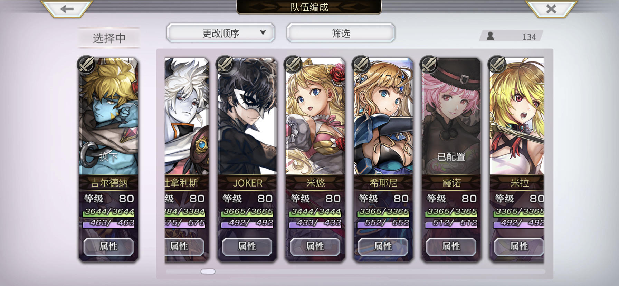619x286 pixels.
Task: Go back using the arrow icon
Action: [x=67, y=9]
